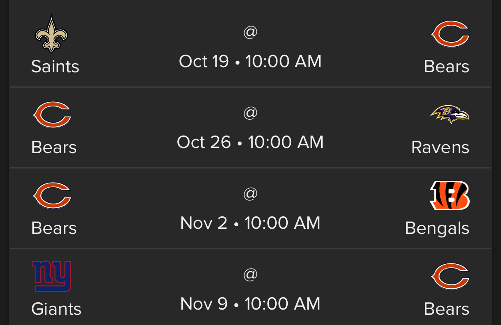
Task: Click the @ symbol in Bears-Ravens row
Action: [250, 112]
